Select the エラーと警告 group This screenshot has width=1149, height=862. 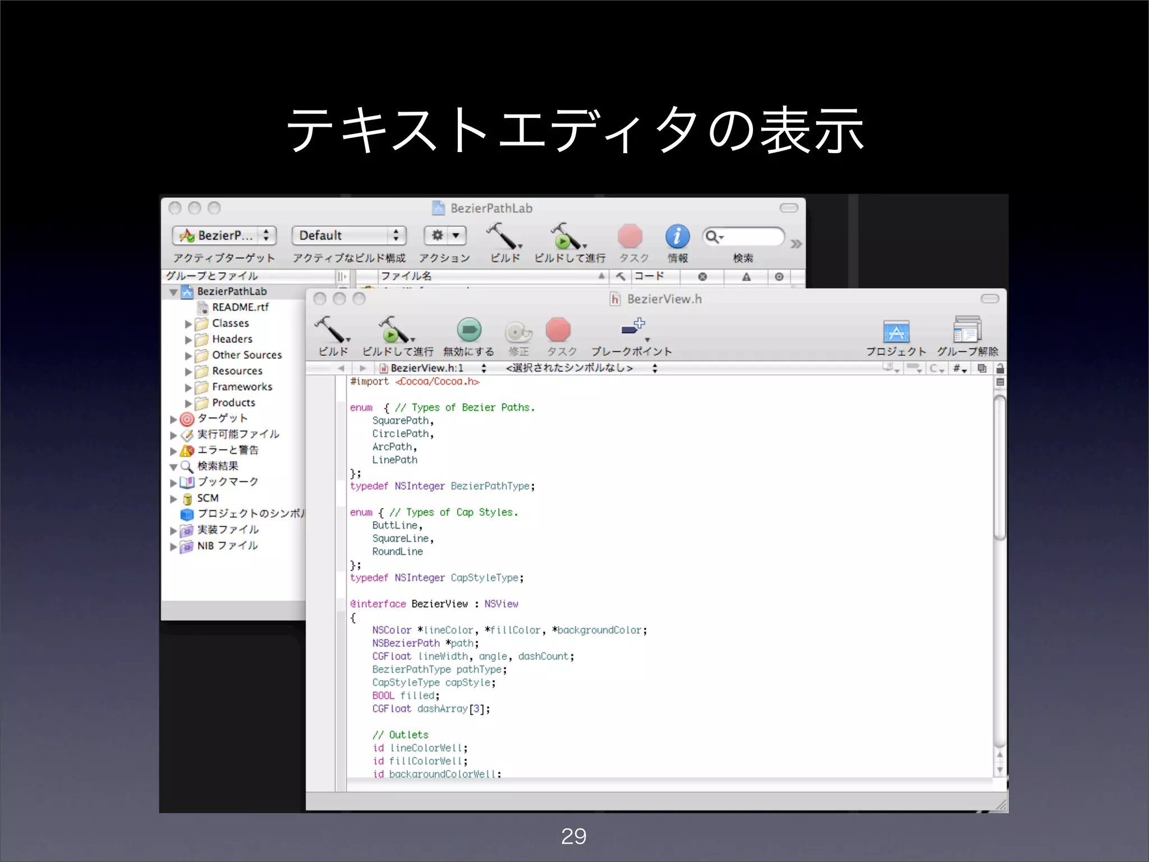click(227, 450)
